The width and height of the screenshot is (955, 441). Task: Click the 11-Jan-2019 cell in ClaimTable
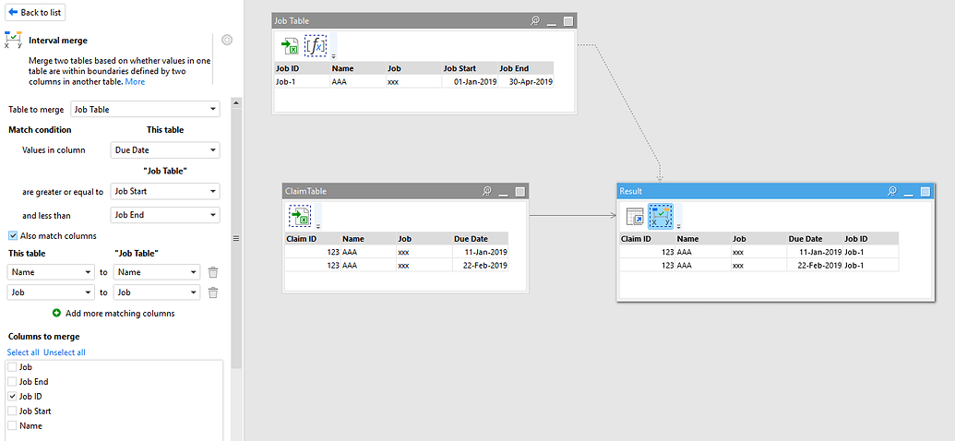point(480,252)
